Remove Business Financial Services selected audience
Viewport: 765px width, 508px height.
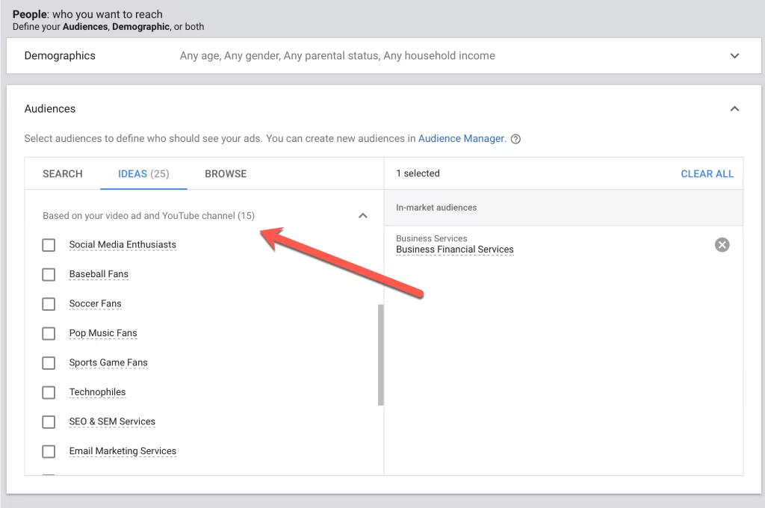tap(722, 244)
